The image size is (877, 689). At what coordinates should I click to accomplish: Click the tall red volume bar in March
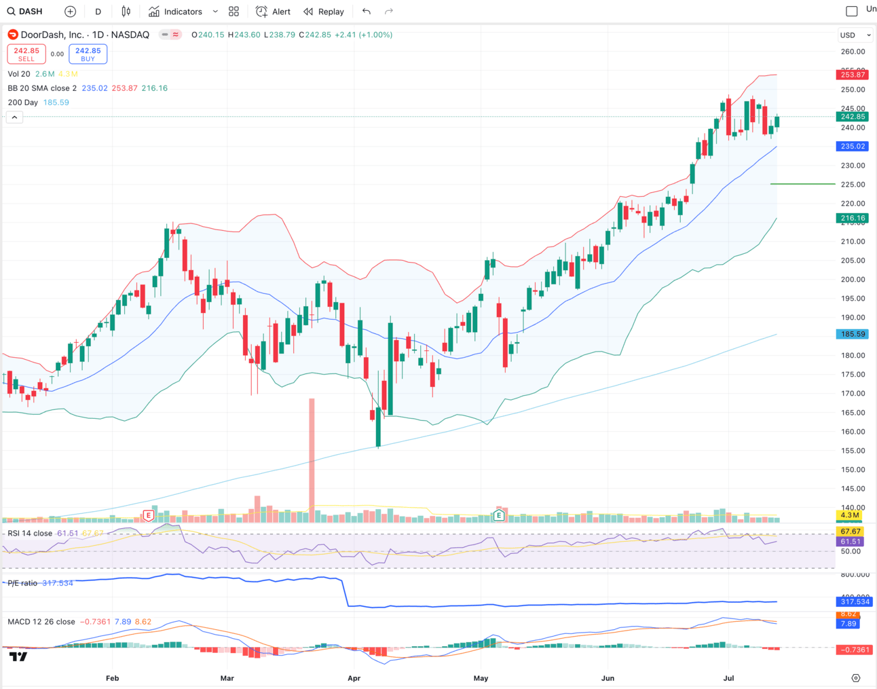pyautogui.click(x=312, y=460)
